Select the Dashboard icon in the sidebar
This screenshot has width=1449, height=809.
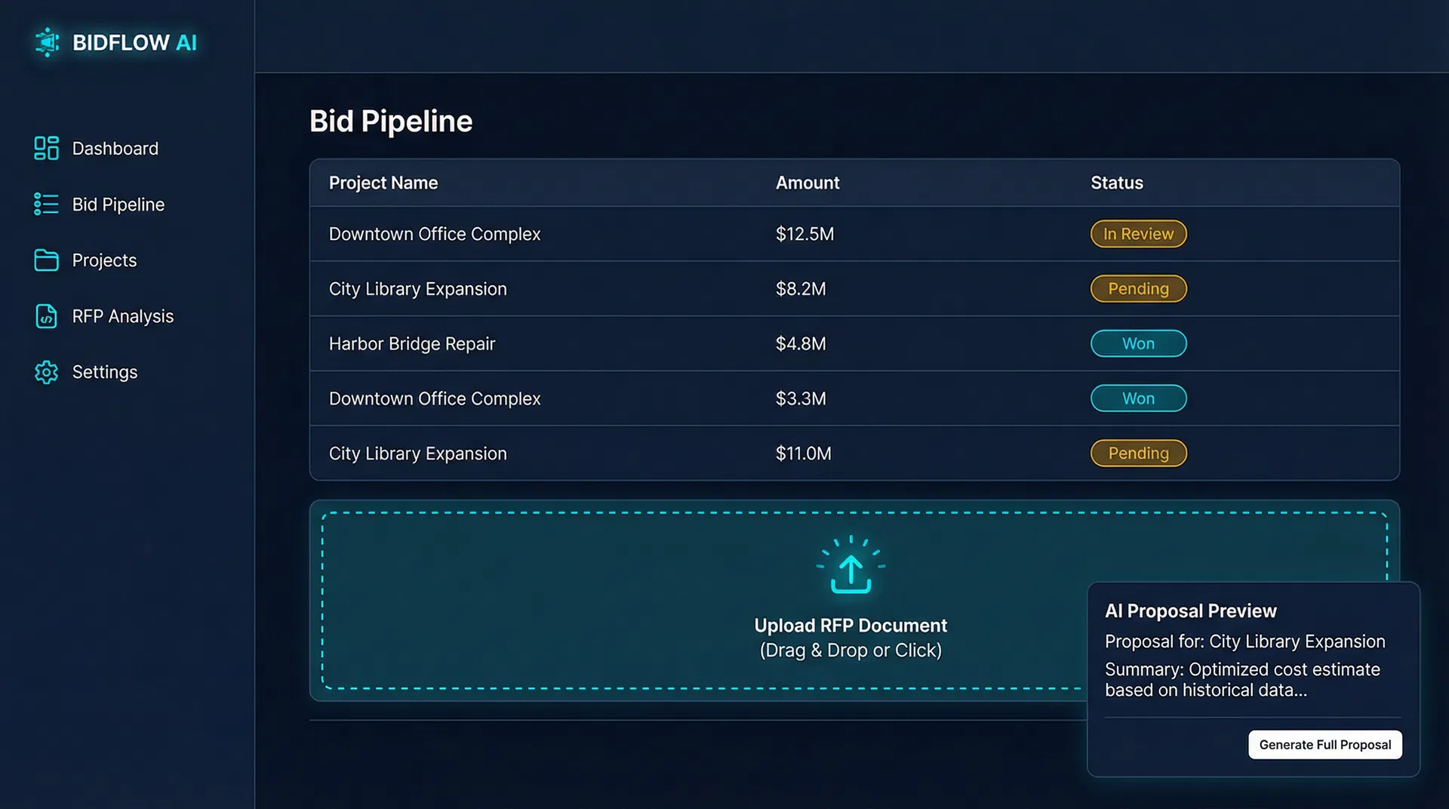pos(45,149)
